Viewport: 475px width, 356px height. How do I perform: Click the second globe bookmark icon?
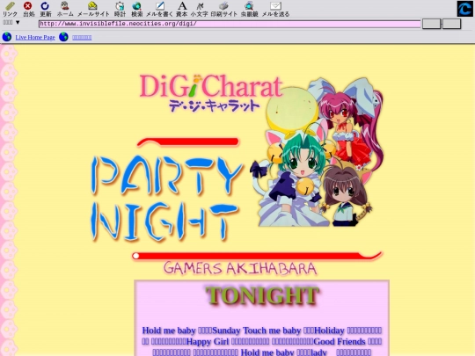(x=63, y=37)
